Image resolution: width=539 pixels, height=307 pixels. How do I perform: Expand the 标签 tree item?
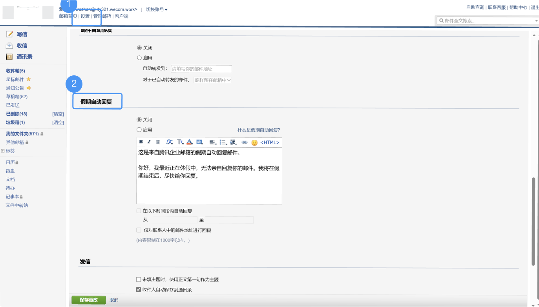(2, 151)
